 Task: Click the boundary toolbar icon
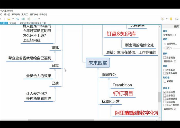tap(23, 19)
